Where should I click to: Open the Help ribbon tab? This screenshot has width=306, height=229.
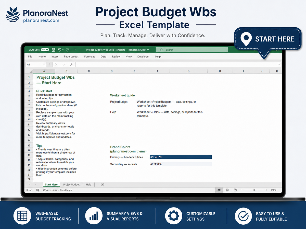pos(158,56)
